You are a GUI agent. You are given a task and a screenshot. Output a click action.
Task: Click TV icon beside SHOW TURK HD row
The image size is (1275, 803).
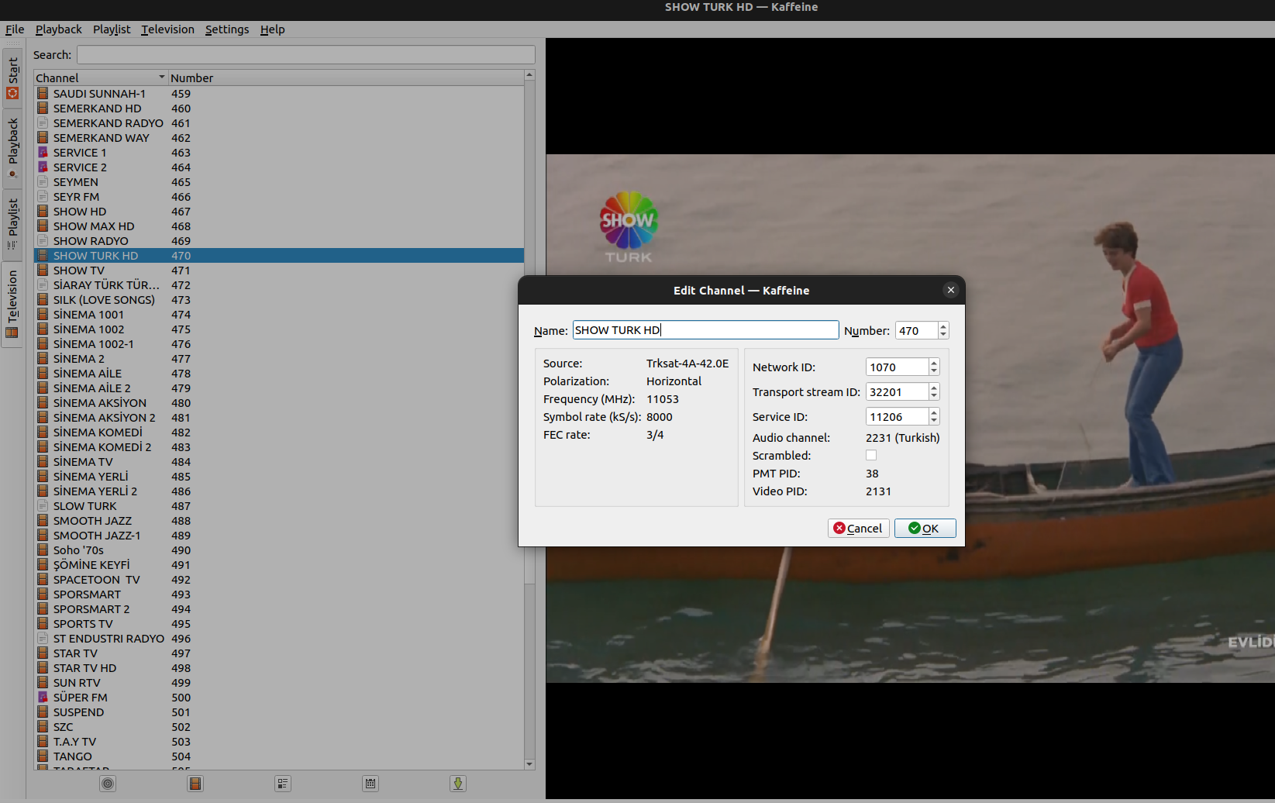(x=43, y=255)
